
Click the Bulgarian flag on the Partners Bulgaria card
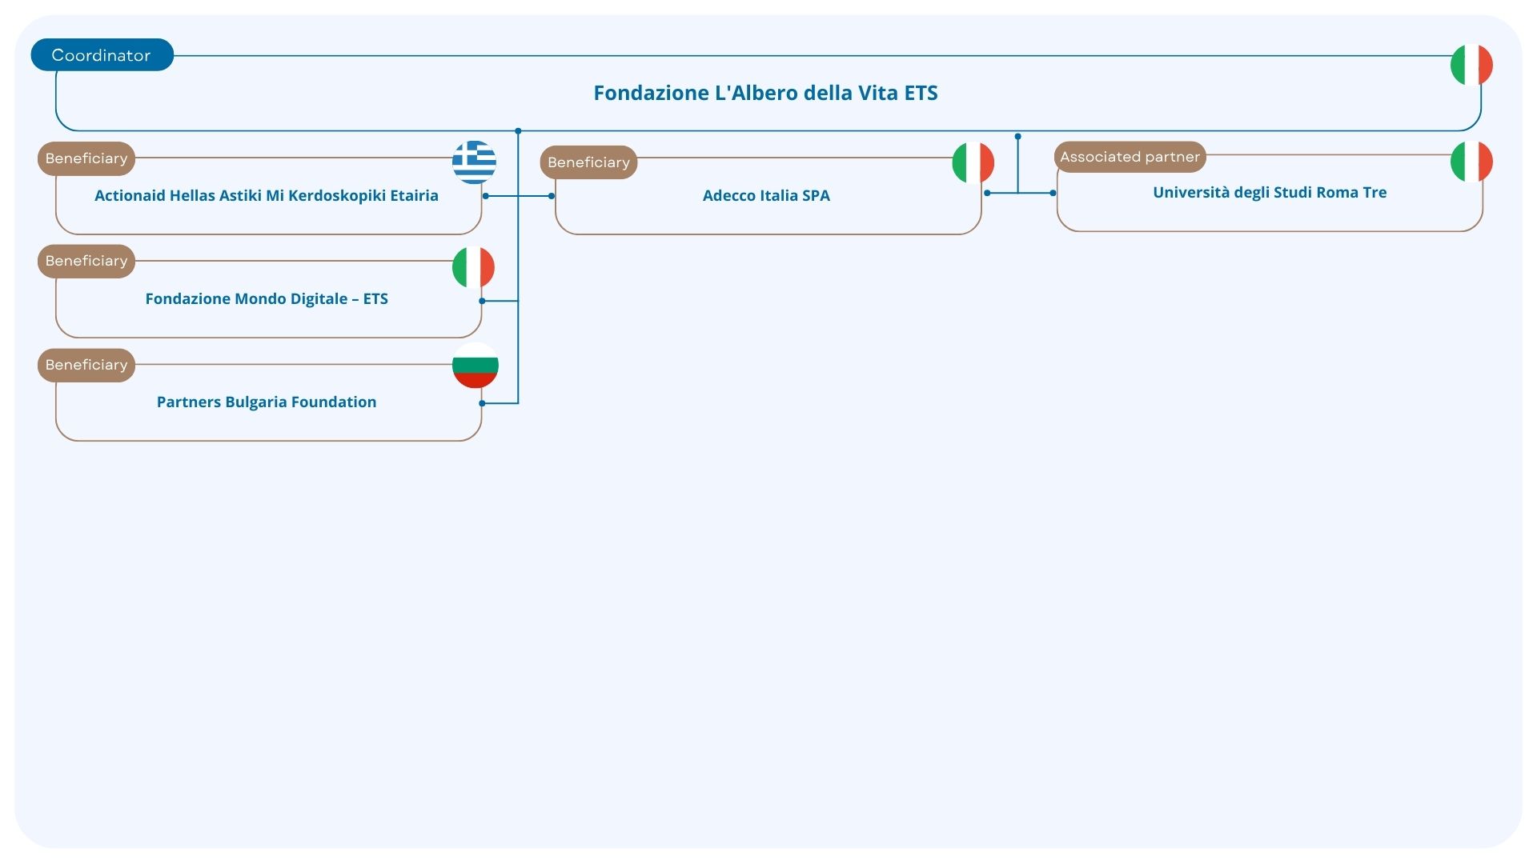point(476,366)
